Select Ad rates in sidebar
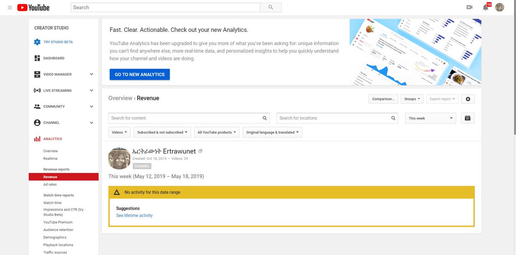The image size is (516, 255). pyautogui.click(x=50, y=185)
